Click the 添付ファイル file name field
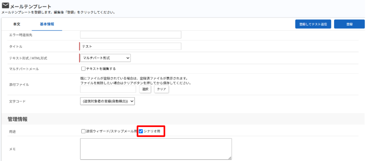Image resolution: width=366 pixels, height=161 pixels. 108,89
